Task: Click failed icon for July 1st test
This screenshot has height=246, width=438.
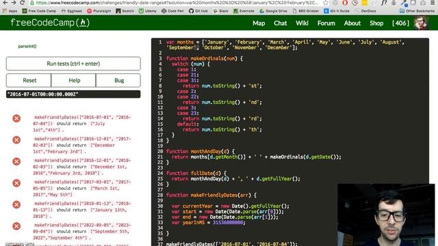Action: pos(16,118)
